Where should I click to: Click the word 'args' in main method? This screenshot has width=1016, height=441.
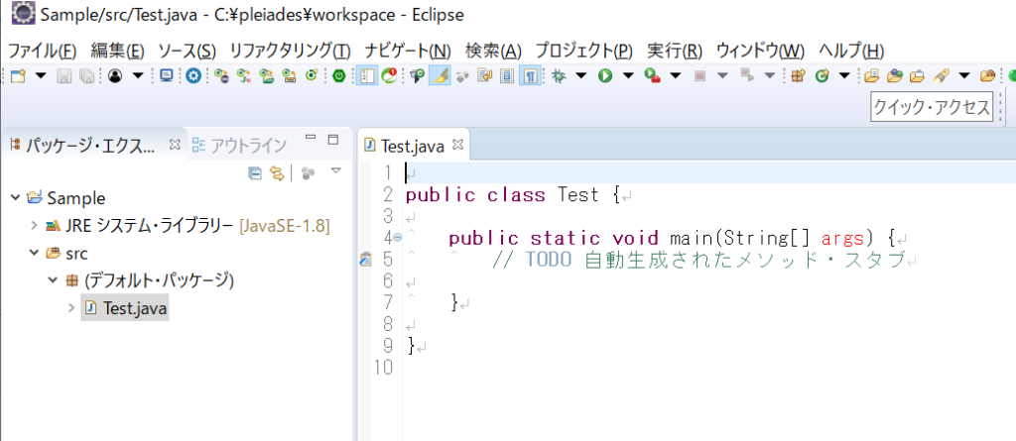point(842,238)
